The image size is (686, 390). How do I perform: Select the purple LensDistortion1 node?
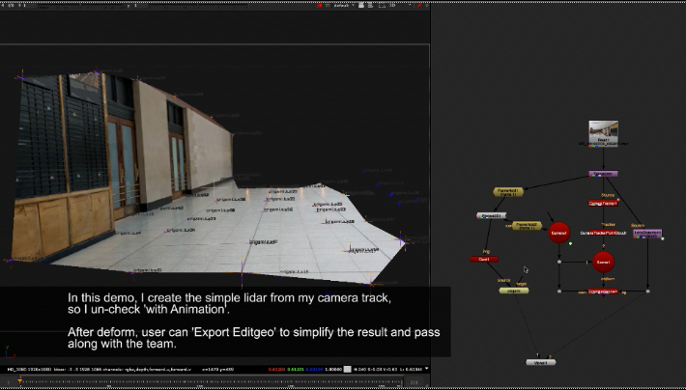coord(646,234)
